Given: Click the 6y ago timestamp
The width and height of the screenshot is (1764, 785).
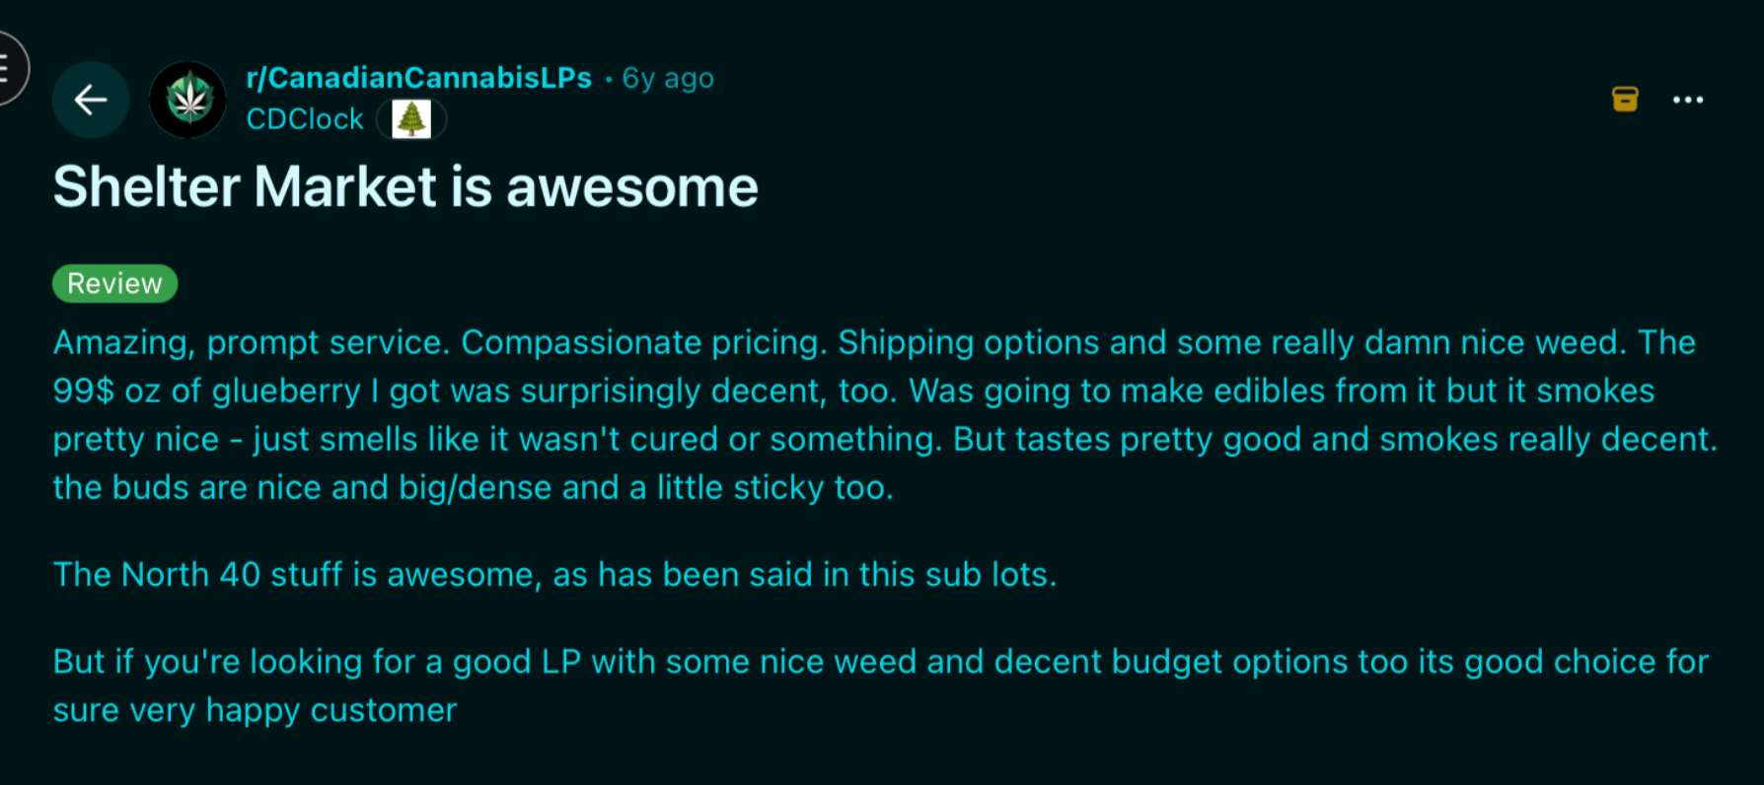Looking at the screenshot, I should tap(668, 78).
